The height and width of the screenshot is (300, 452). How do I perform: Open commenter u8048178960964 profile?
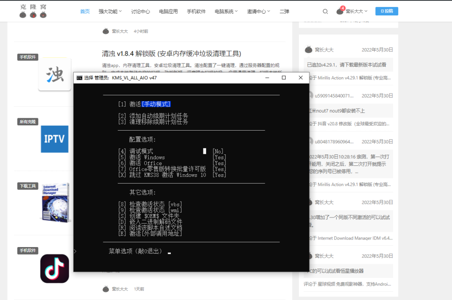pos(334,142)
